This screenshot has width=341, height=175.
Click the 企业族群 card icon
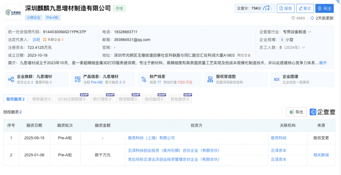point(11,80)
